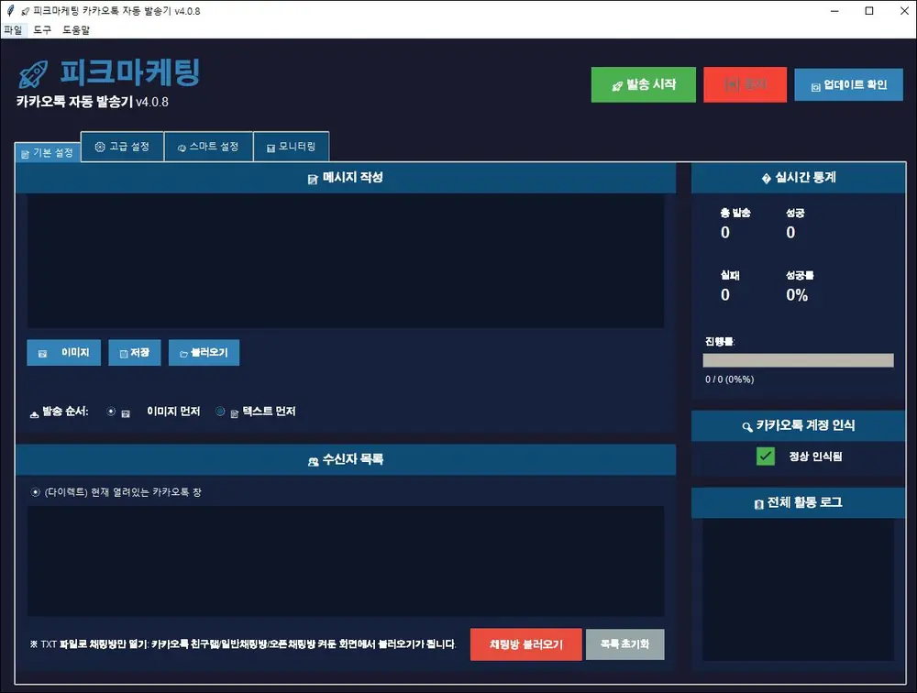
Task: Check for updates via 업데이트 확인
Action: pos(848,85)
